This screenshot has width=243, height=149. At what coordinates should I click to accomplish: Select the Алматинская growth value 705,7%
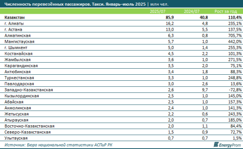click(235, 36)
